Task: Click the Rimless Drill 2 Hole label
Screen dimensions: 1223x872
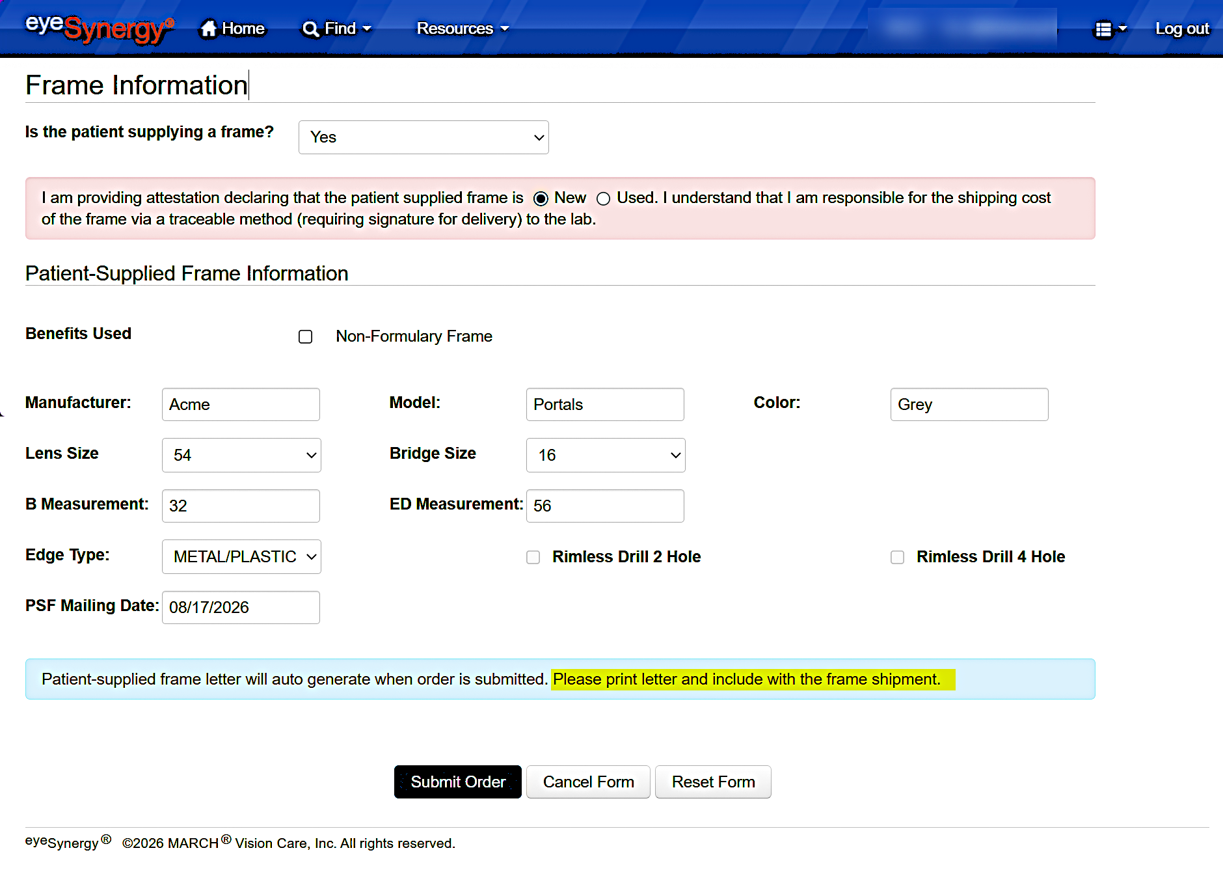Action: [626, 557]
